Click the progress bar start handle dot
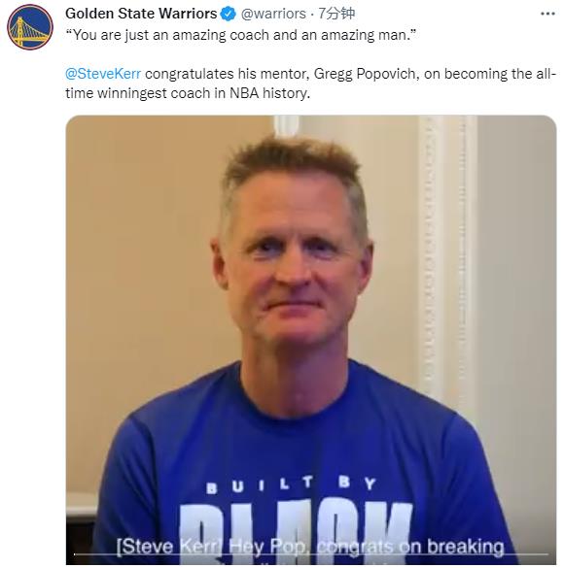The width and height of the screenshot is (564, 568). pos(75,553)
